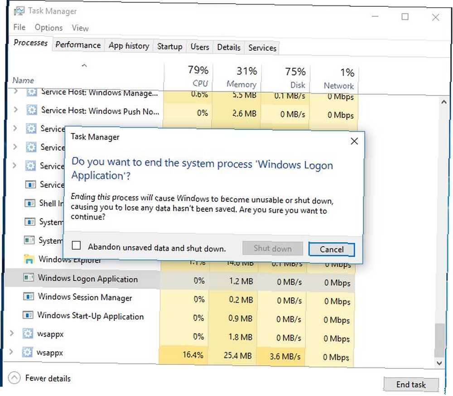Sort by the Disk column header

(286, 78)
